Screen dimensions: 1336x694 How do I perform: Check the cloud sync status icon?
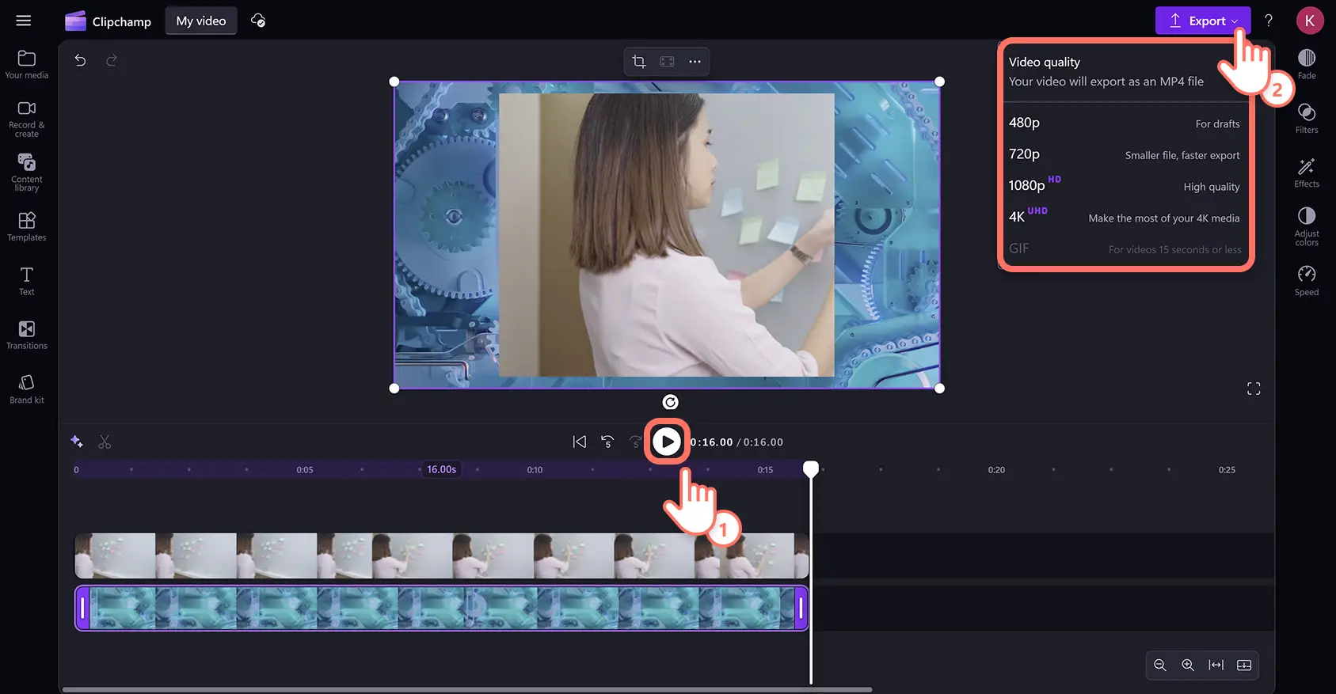click(x=258, y=21)
